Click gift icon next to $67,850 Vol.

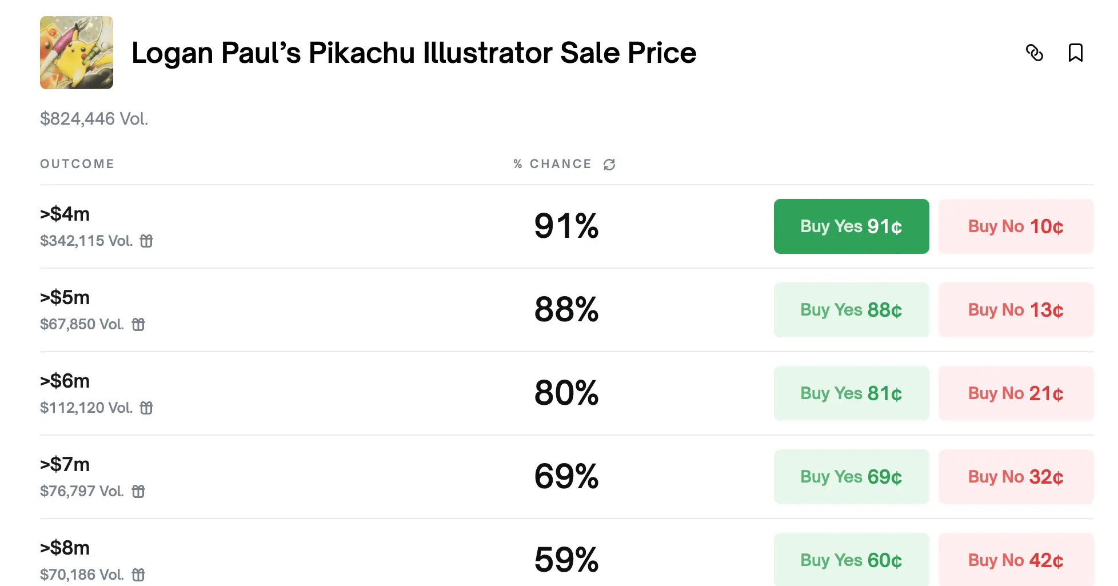(138, 325)
